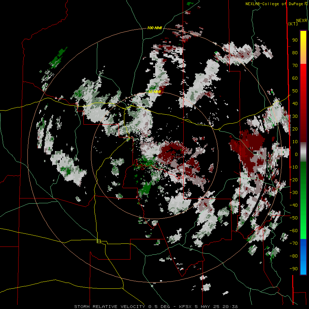
Task: Click the positive 70 knot scale label
Action: click(x=295, y=66)
